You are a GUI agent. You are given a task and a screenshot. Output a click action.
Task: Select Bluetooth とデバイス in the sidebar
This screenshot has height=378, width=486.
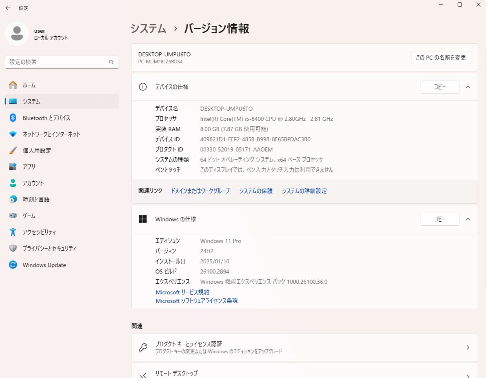pyautogui.click(x=62, y=118)
